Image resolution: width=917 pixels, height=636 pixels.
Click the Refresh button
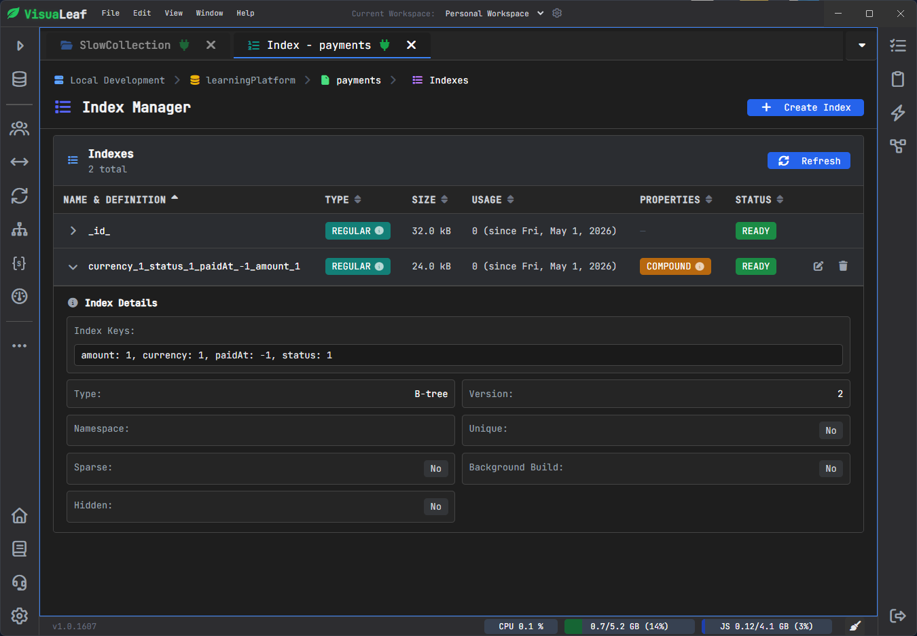pyautogui.click(x=808, y=161)
